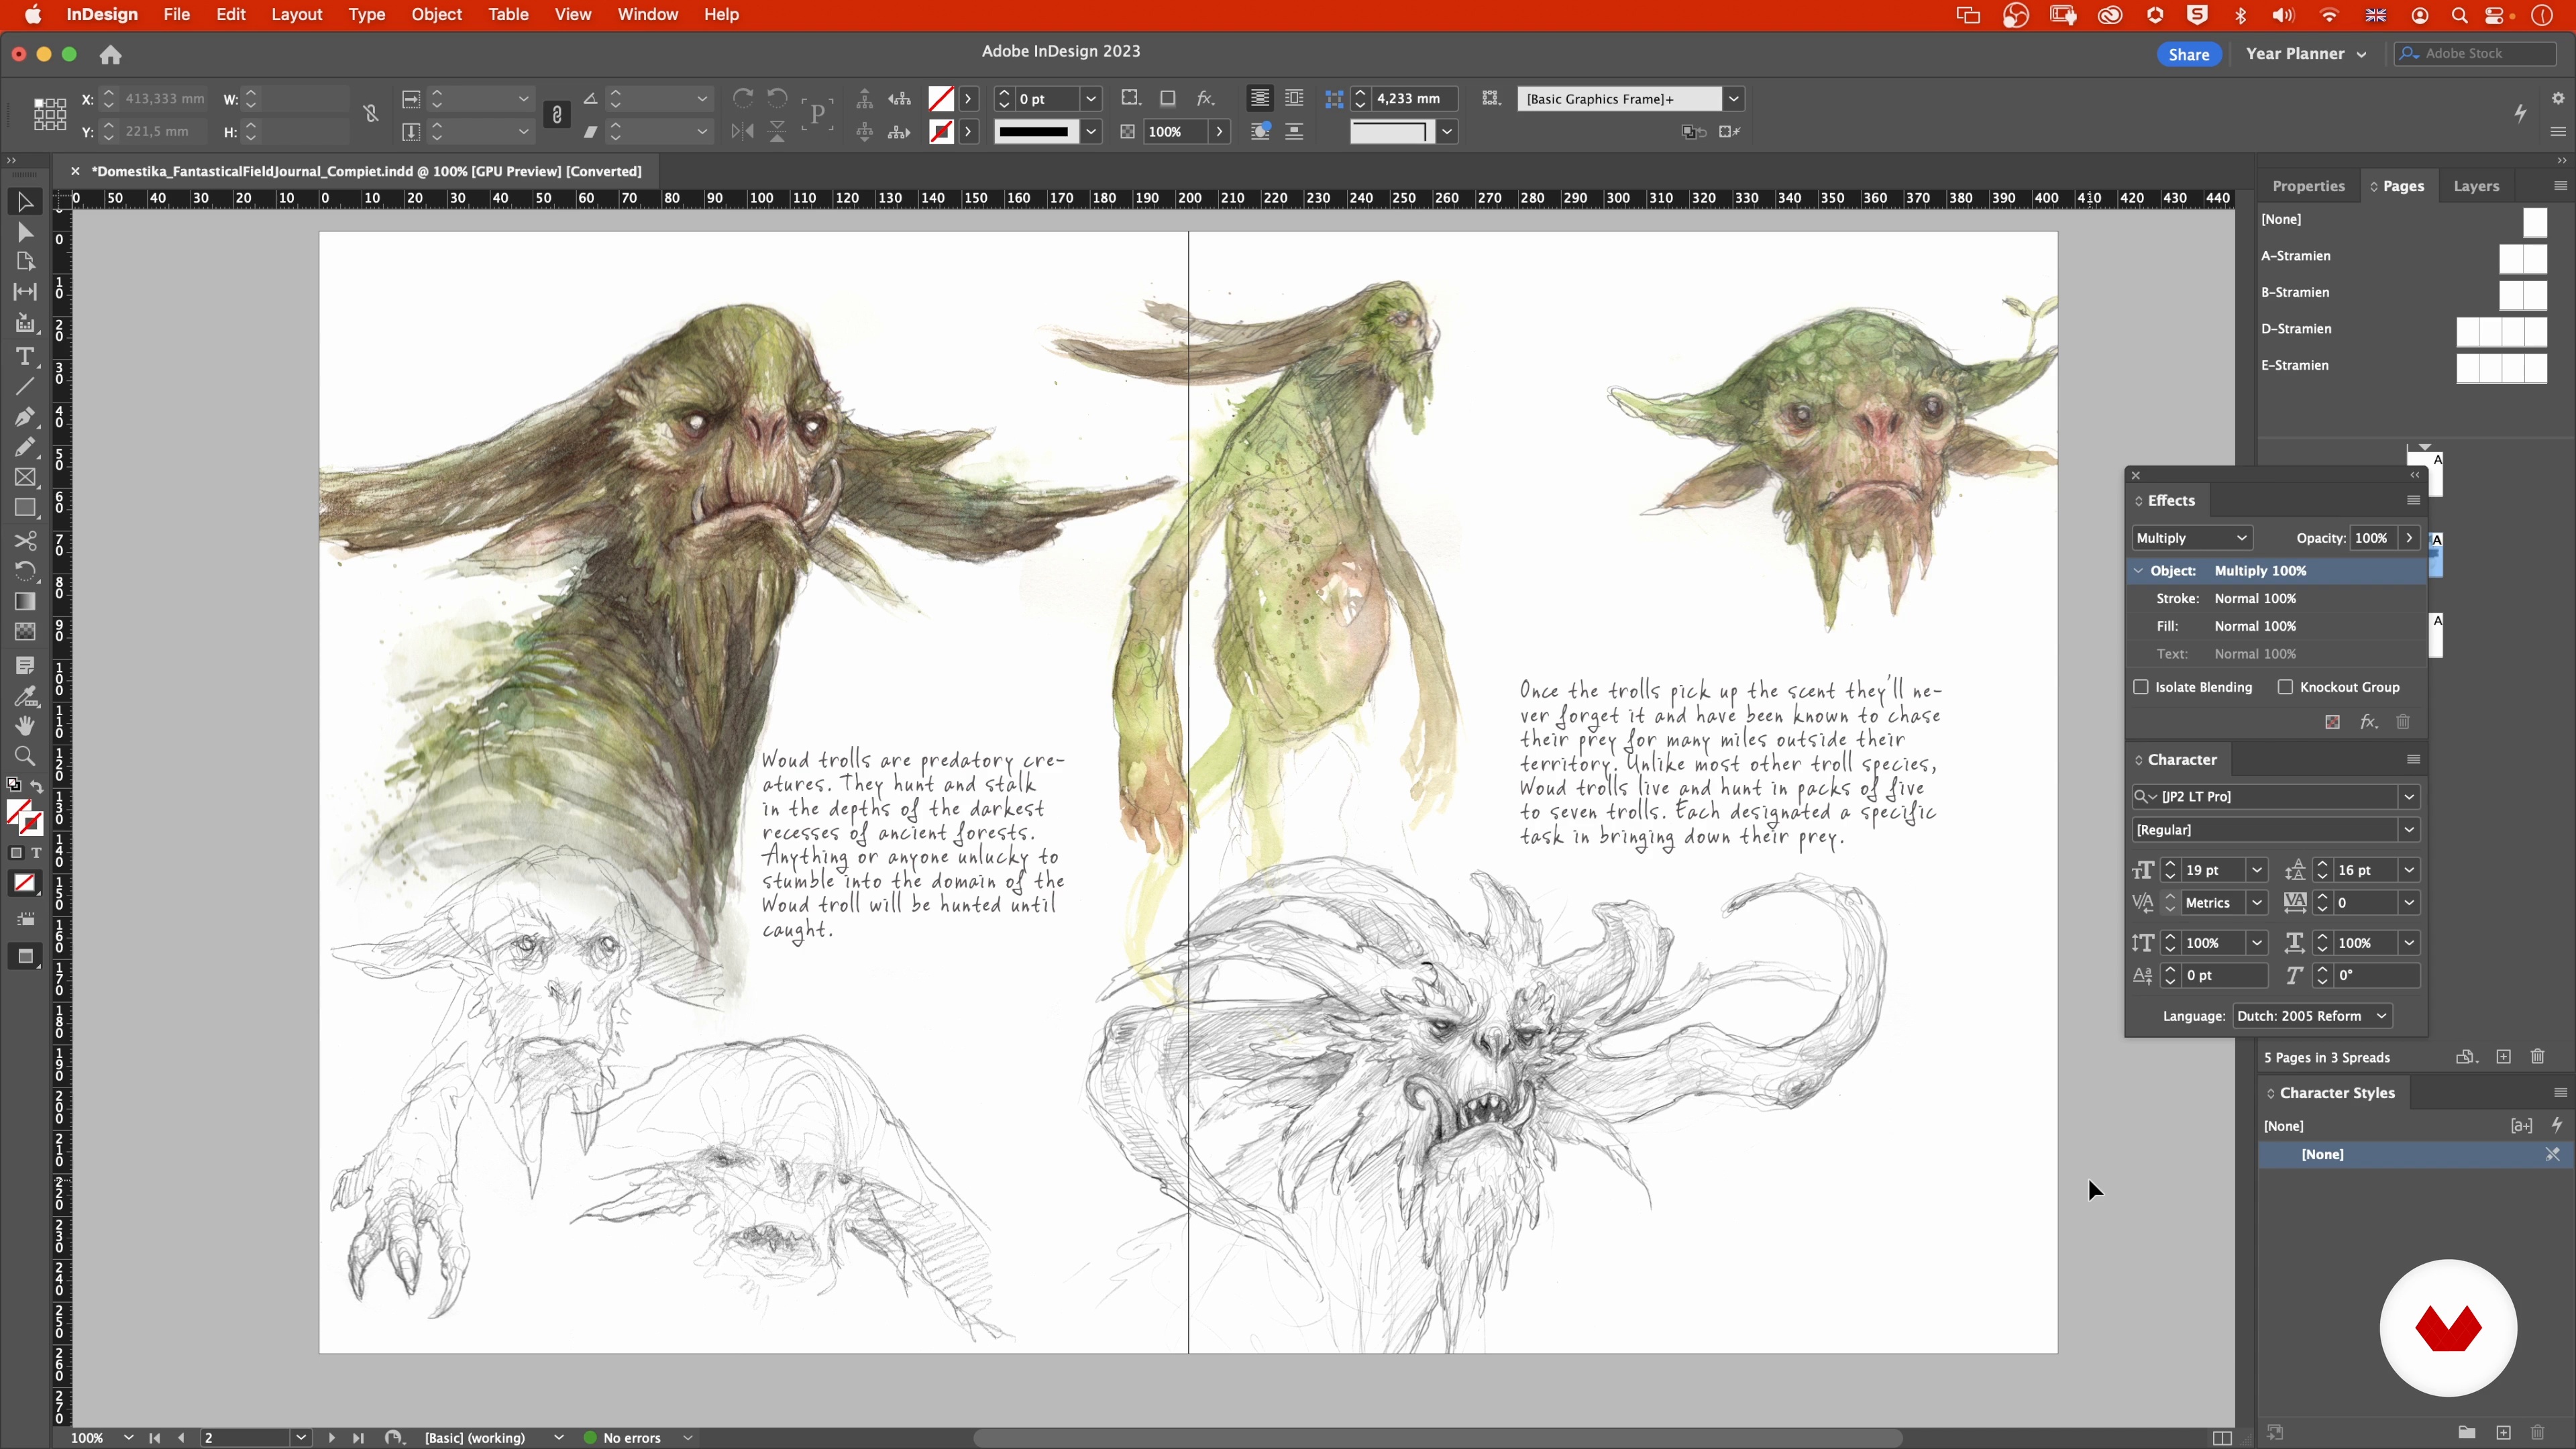The image size is (2576, 1449).
Task: Click the flip horizontal icon
Action: click(743, 131)
